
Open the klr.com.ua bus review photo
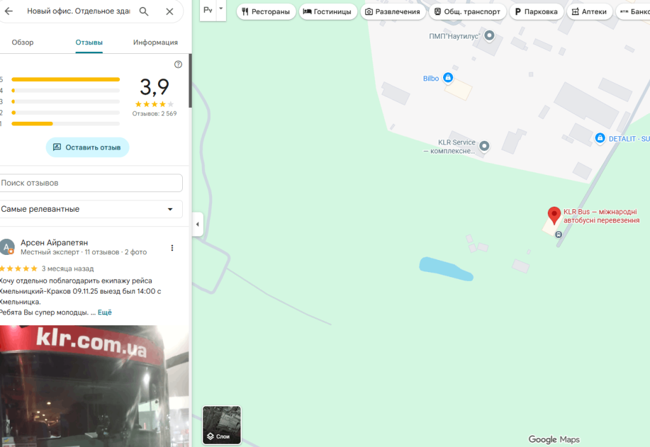tap(95, 386)
